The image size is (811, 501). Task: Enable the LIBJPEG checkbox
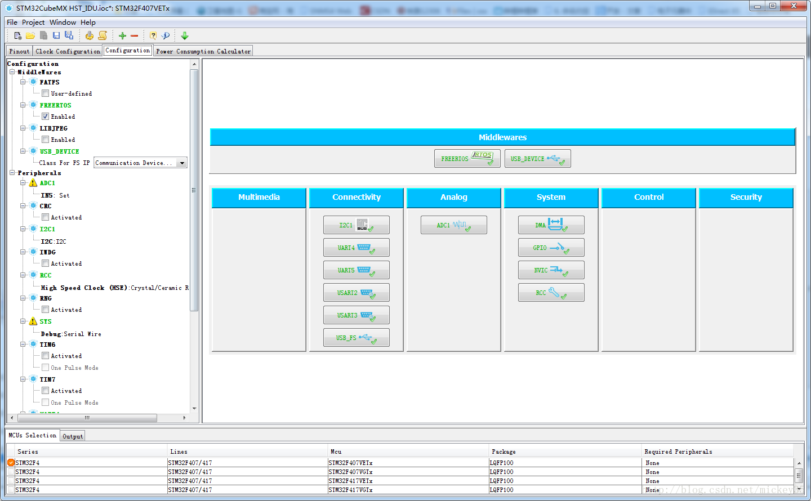pos(45,140)
